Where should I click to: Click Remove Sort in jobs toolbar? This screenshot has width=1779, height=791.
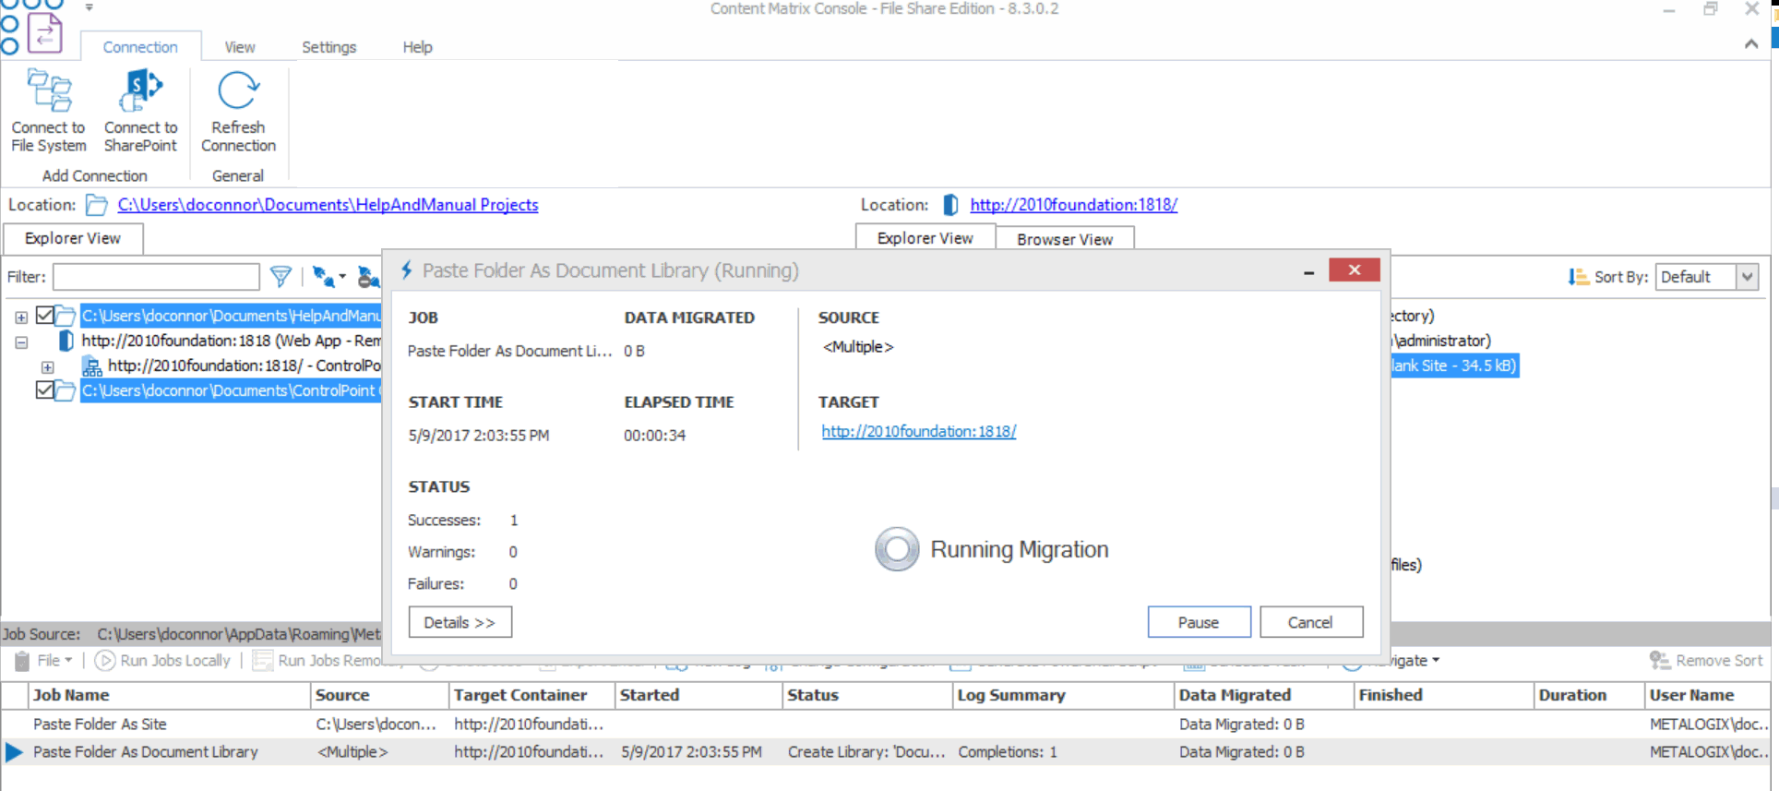(1706, 660)
